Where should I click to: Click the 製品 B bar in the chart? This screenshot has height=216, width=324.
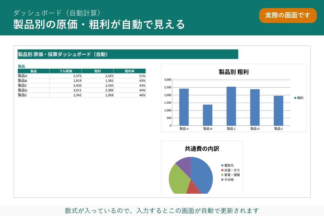[208, 115]
